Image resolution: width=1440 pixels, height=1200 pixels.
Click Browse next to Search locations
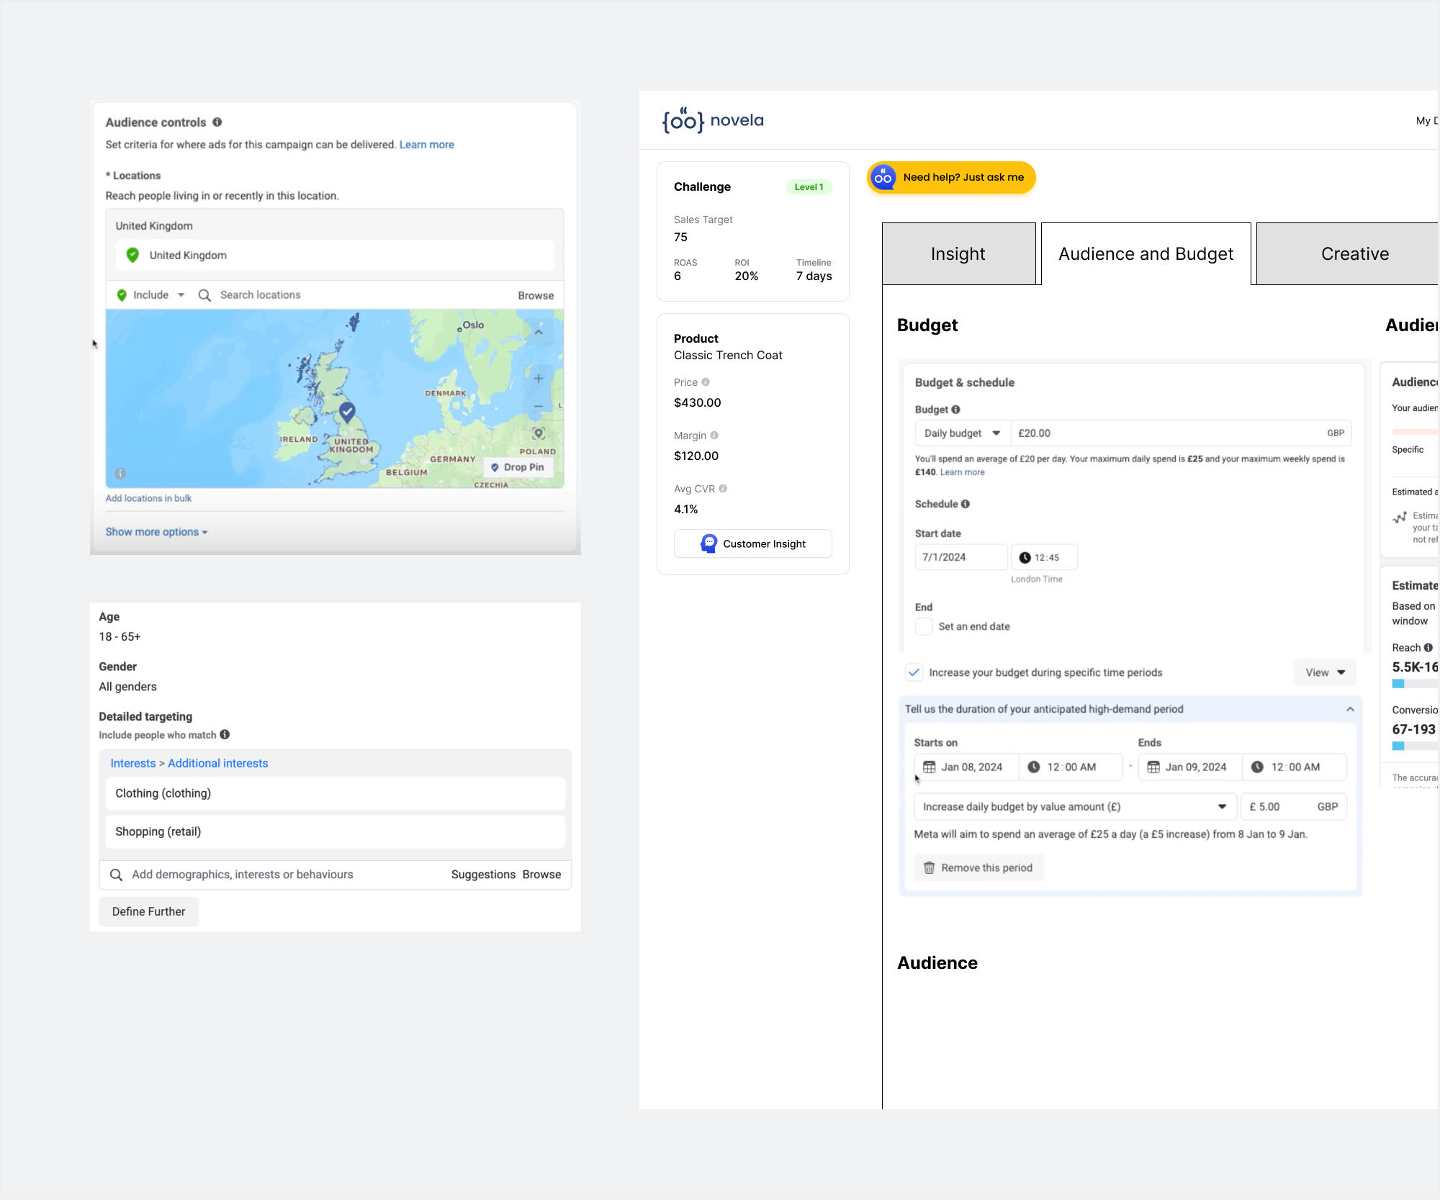536,296
